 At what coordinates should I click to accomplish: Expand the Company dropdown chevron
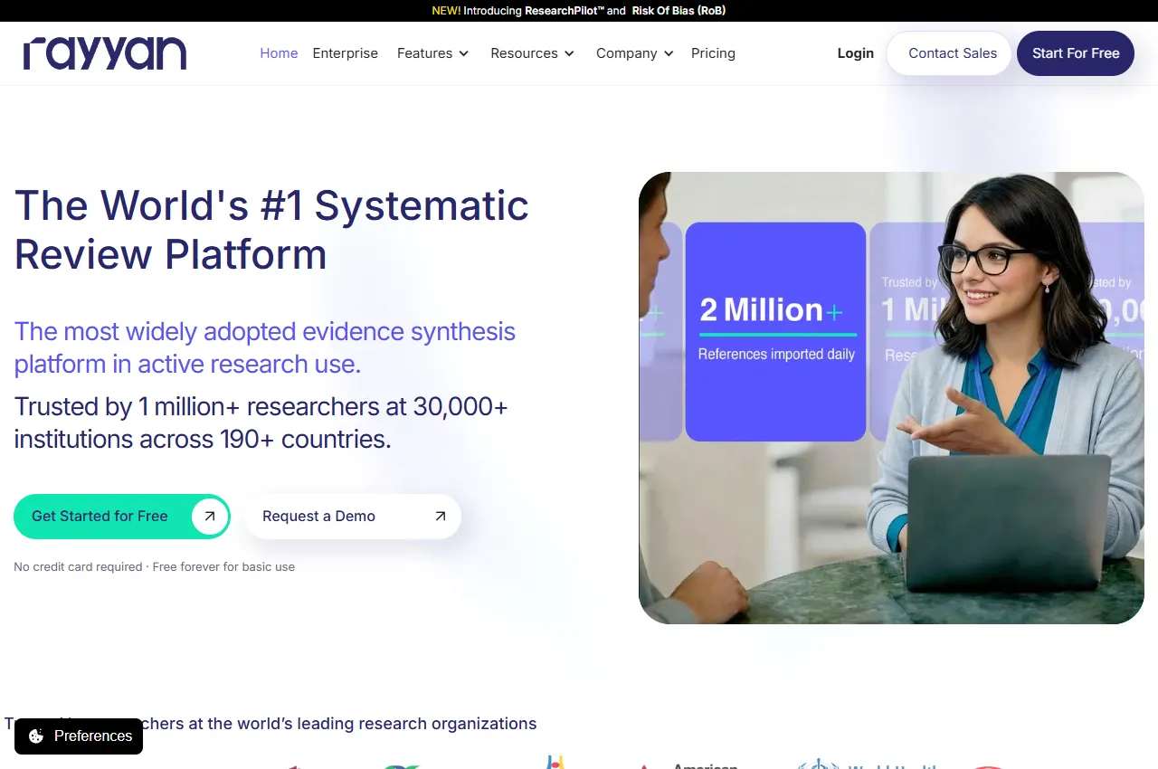coord(669,53)
